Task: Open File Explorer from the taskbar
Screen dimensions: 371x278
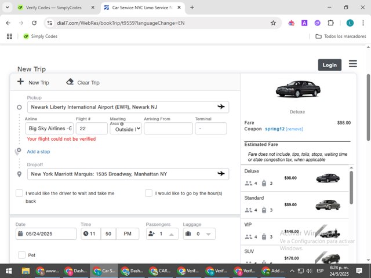Action: pos(26,270)
